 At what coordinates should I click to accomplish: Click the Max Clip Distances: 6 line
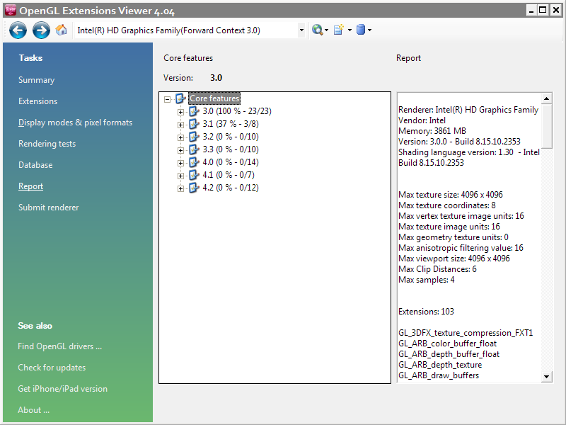437,269
